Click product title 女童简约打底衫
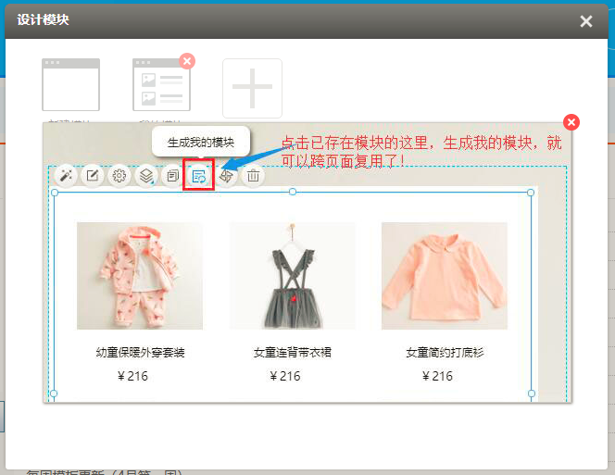 point(445,353)
